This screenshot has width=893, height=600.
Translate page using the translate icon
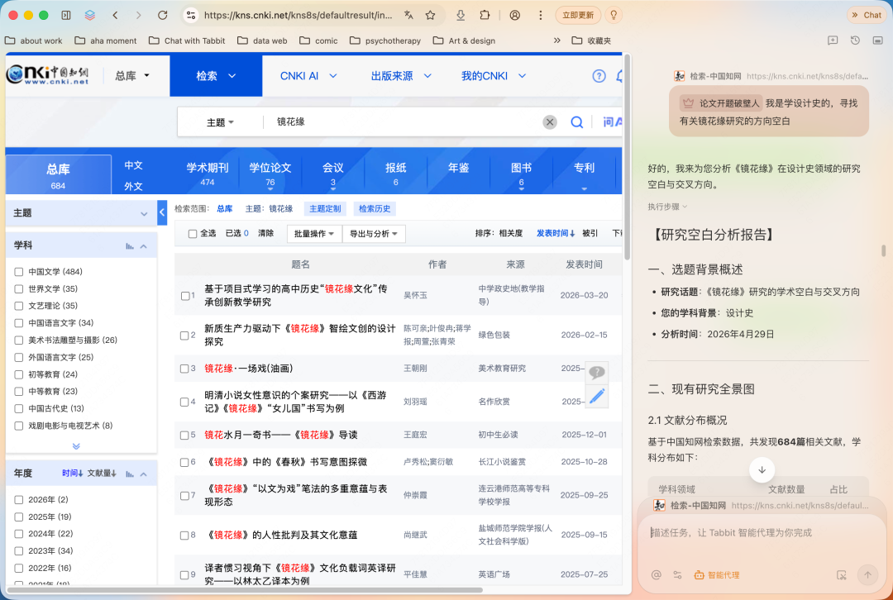click(x=408, y=16)
